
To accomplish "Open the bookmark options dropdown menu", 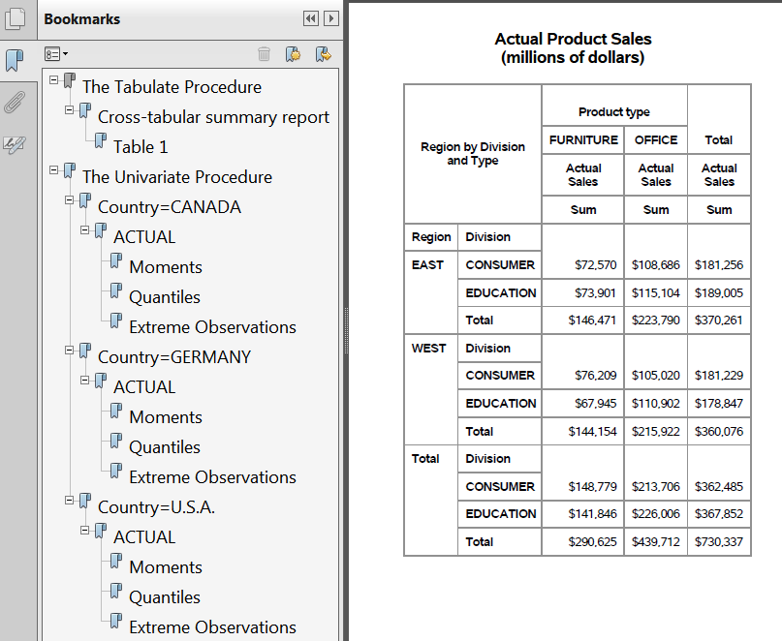I will [x=56, y=54].
